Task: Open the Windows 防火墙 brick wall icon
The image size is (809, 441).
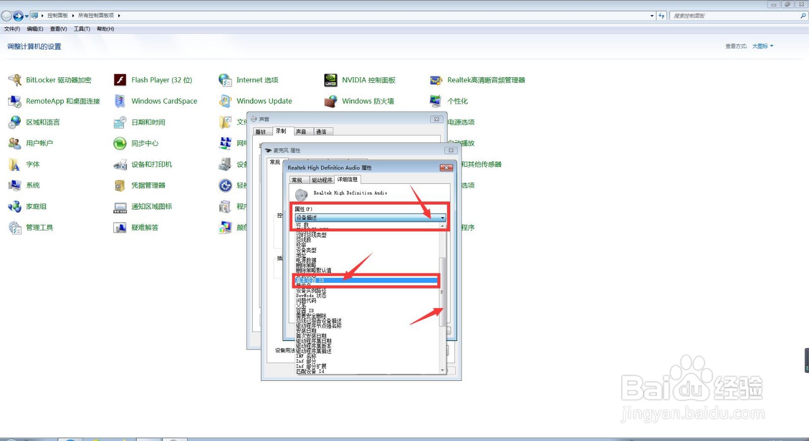Action: (x=331, y=101)
